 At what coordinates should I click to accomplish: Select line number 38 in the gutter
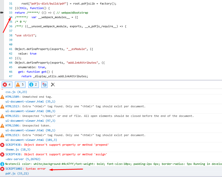click(10, 35)
